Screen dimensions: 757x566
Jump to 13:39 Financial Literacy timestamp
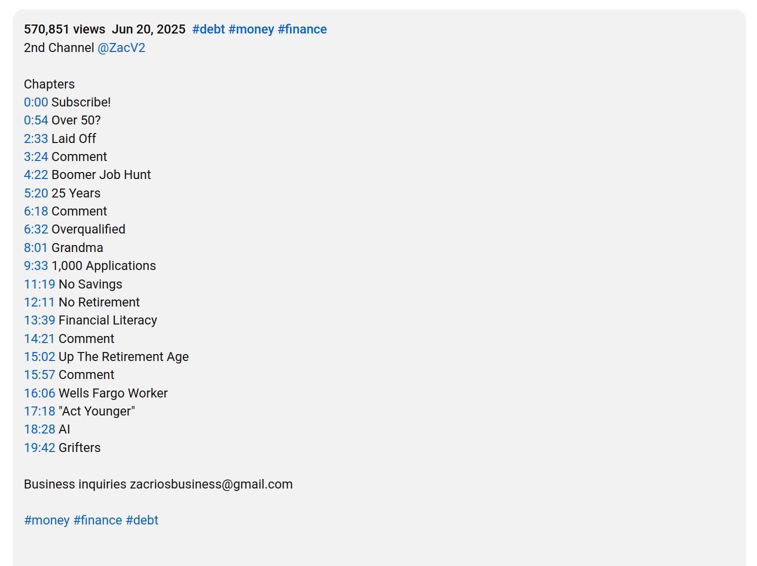pyautogui.click(x=39, y=320)
